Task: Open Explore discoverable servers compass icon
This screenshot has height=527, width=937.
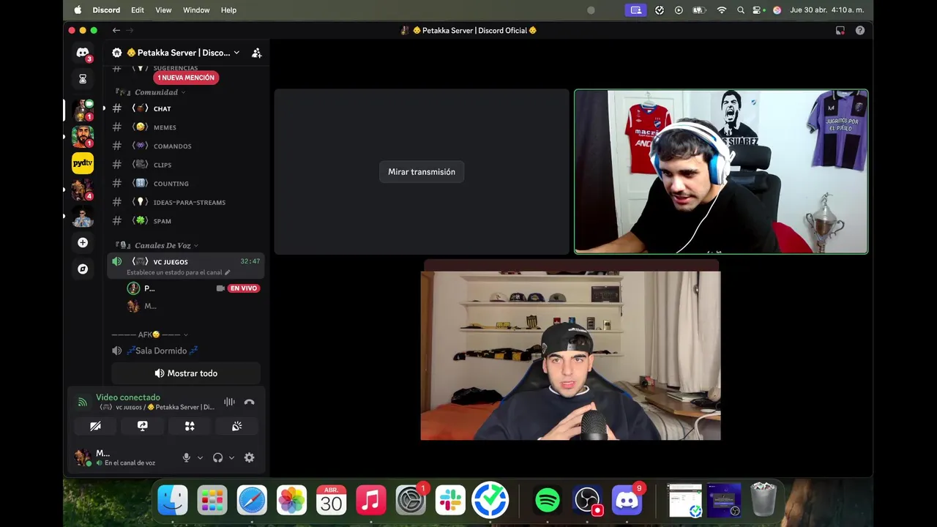Action: (x=83, y=269)
